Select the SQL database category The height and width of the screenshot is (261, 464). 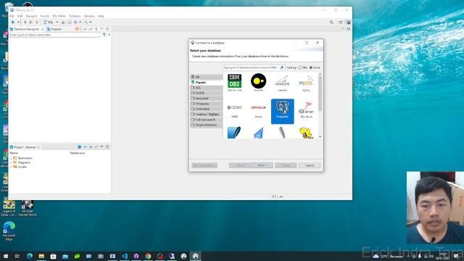tap(206, 88)
